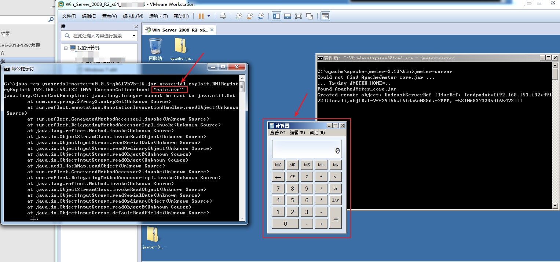This screenshot has width=560, height=262.
Task: Close the 库 library panel
Action: pos(136,27)
